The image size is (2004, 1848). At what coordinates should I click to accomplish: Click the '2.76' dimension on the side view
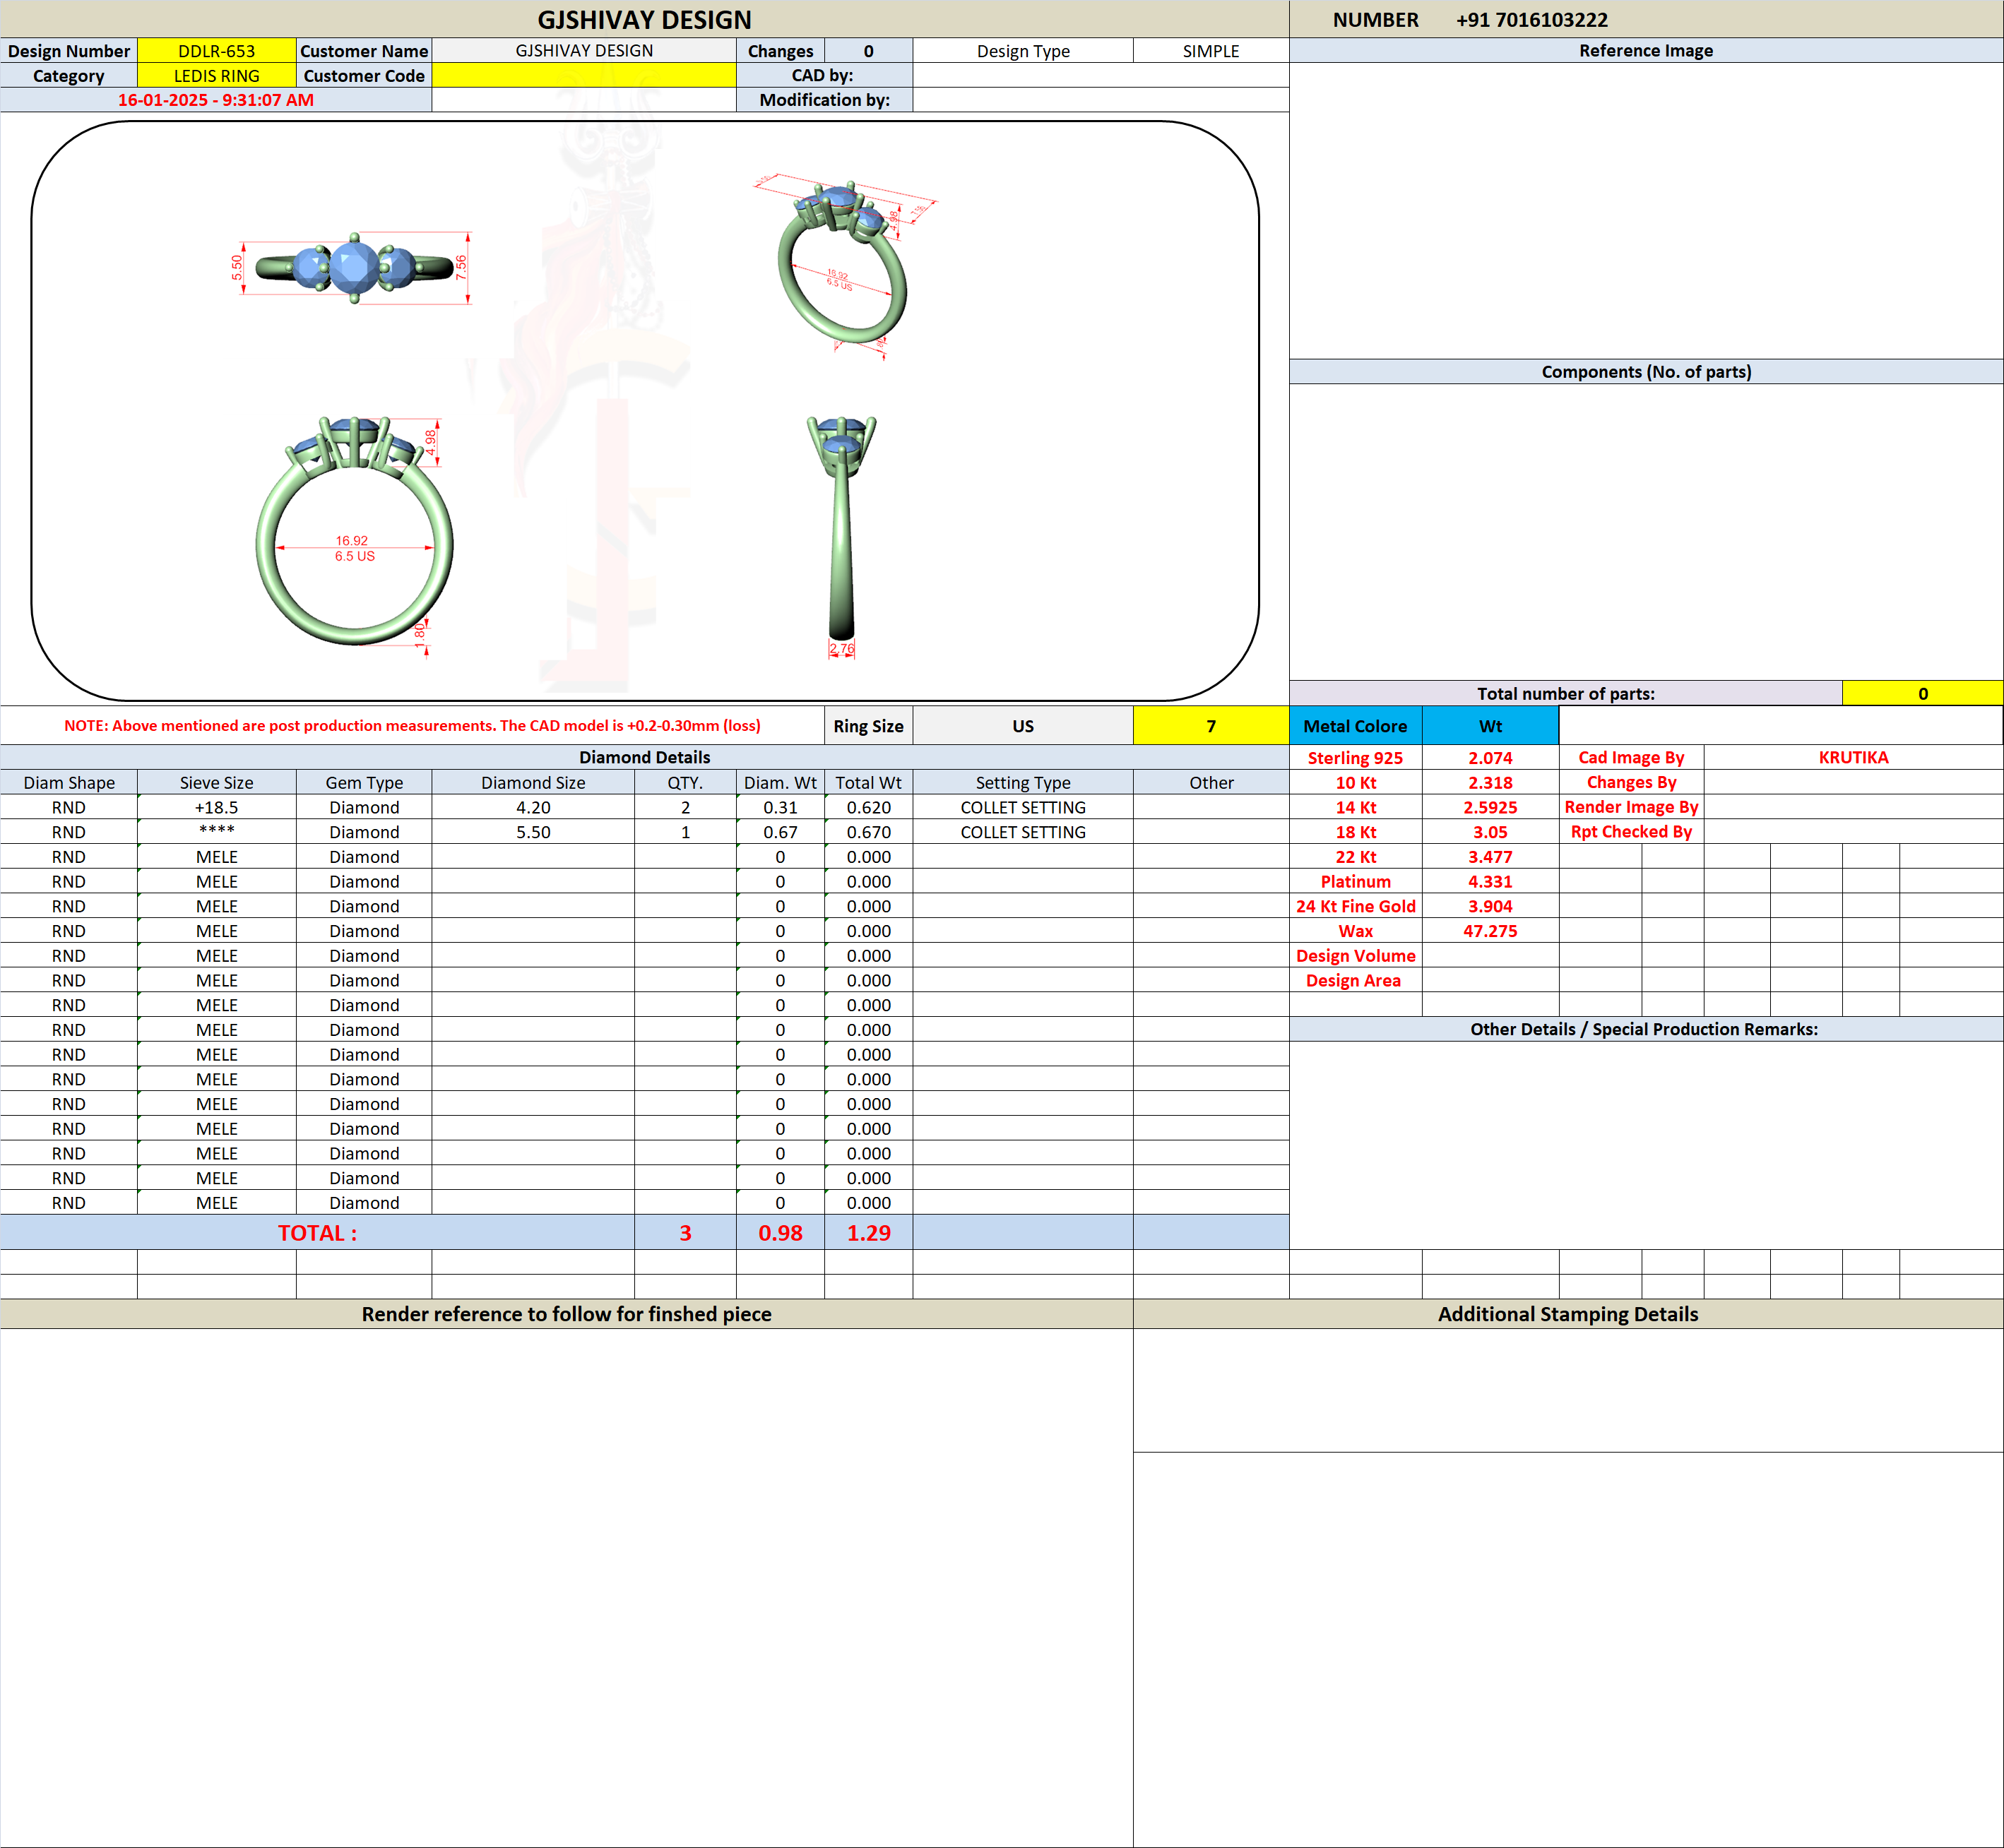[841, 649]
